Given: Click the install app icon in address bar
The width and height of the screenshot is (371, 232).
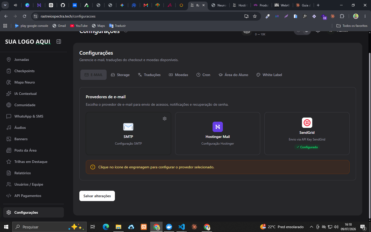Looking at the screenshot, I should (247, 16).
